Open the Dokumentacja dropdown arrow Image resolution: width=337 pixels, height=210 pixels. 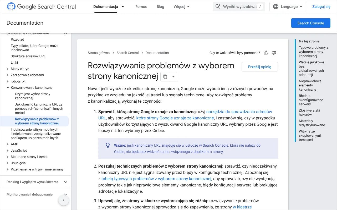(x=123, y=7)
